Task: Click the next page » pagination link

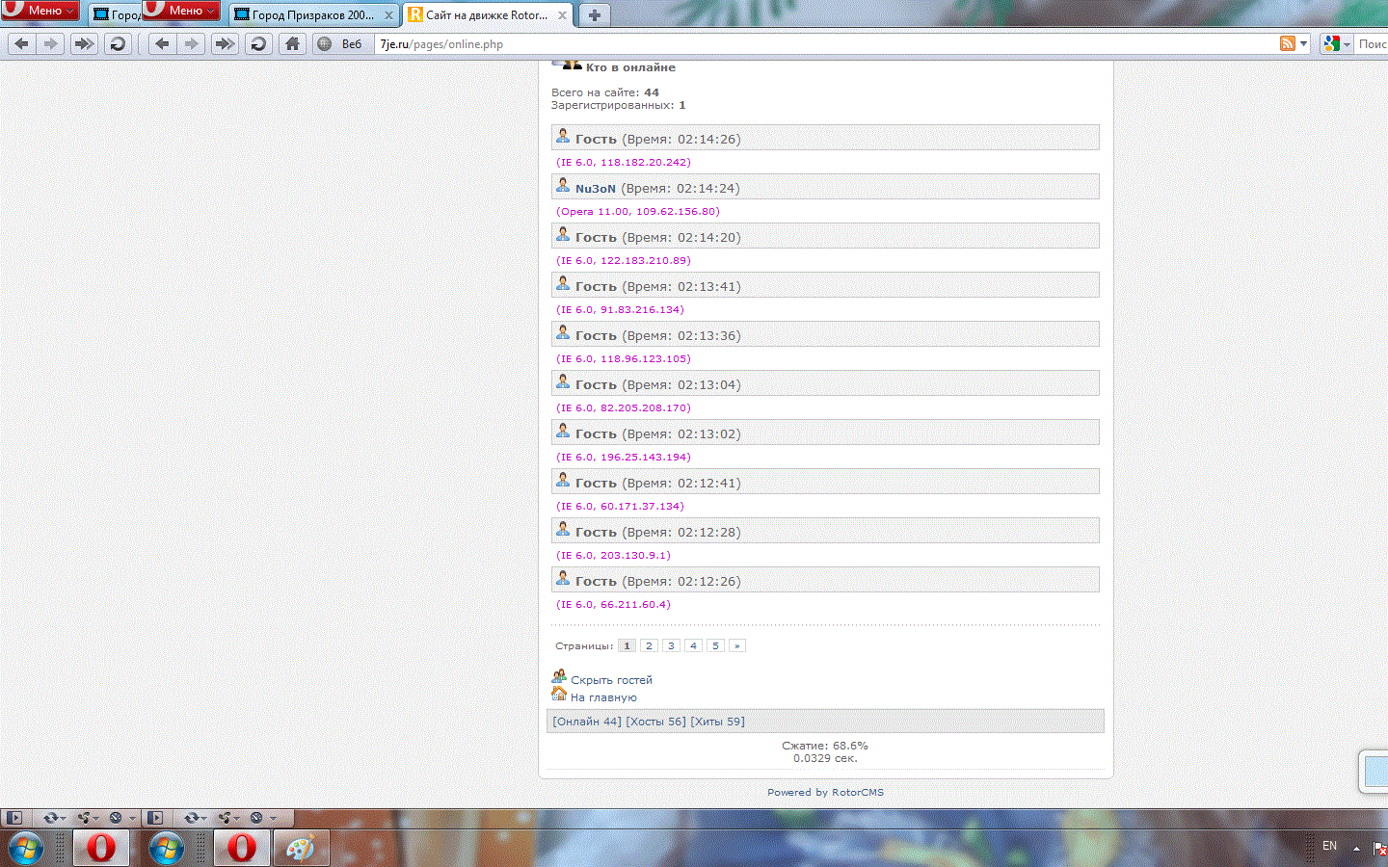Action: (x=736, y=645)
